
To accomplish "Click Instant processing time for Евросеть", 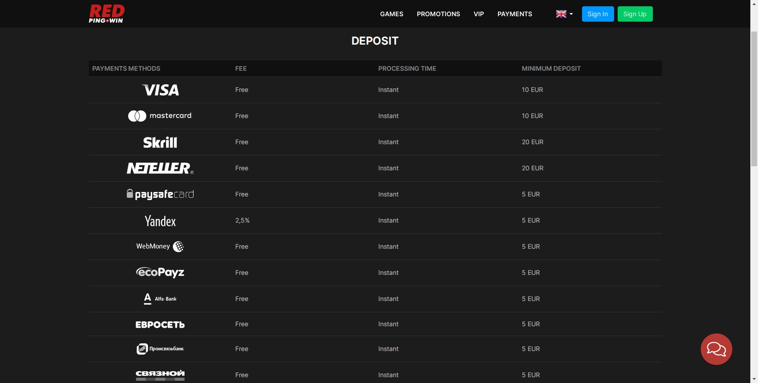I will (x=388, y=324).
